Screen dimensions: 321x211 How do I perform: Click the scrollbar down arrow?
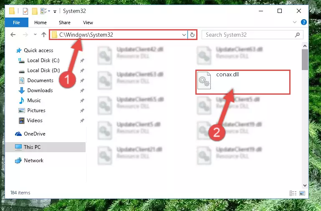(x=305, y=186)
